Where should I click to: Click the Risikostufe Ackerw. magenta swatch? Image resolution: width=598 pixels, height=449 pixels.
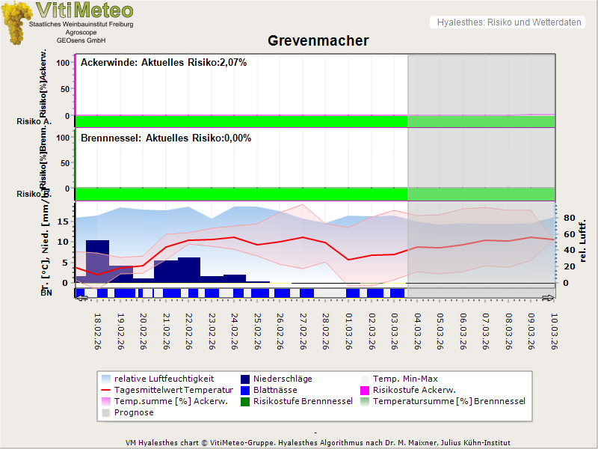(x=366, y=390)
